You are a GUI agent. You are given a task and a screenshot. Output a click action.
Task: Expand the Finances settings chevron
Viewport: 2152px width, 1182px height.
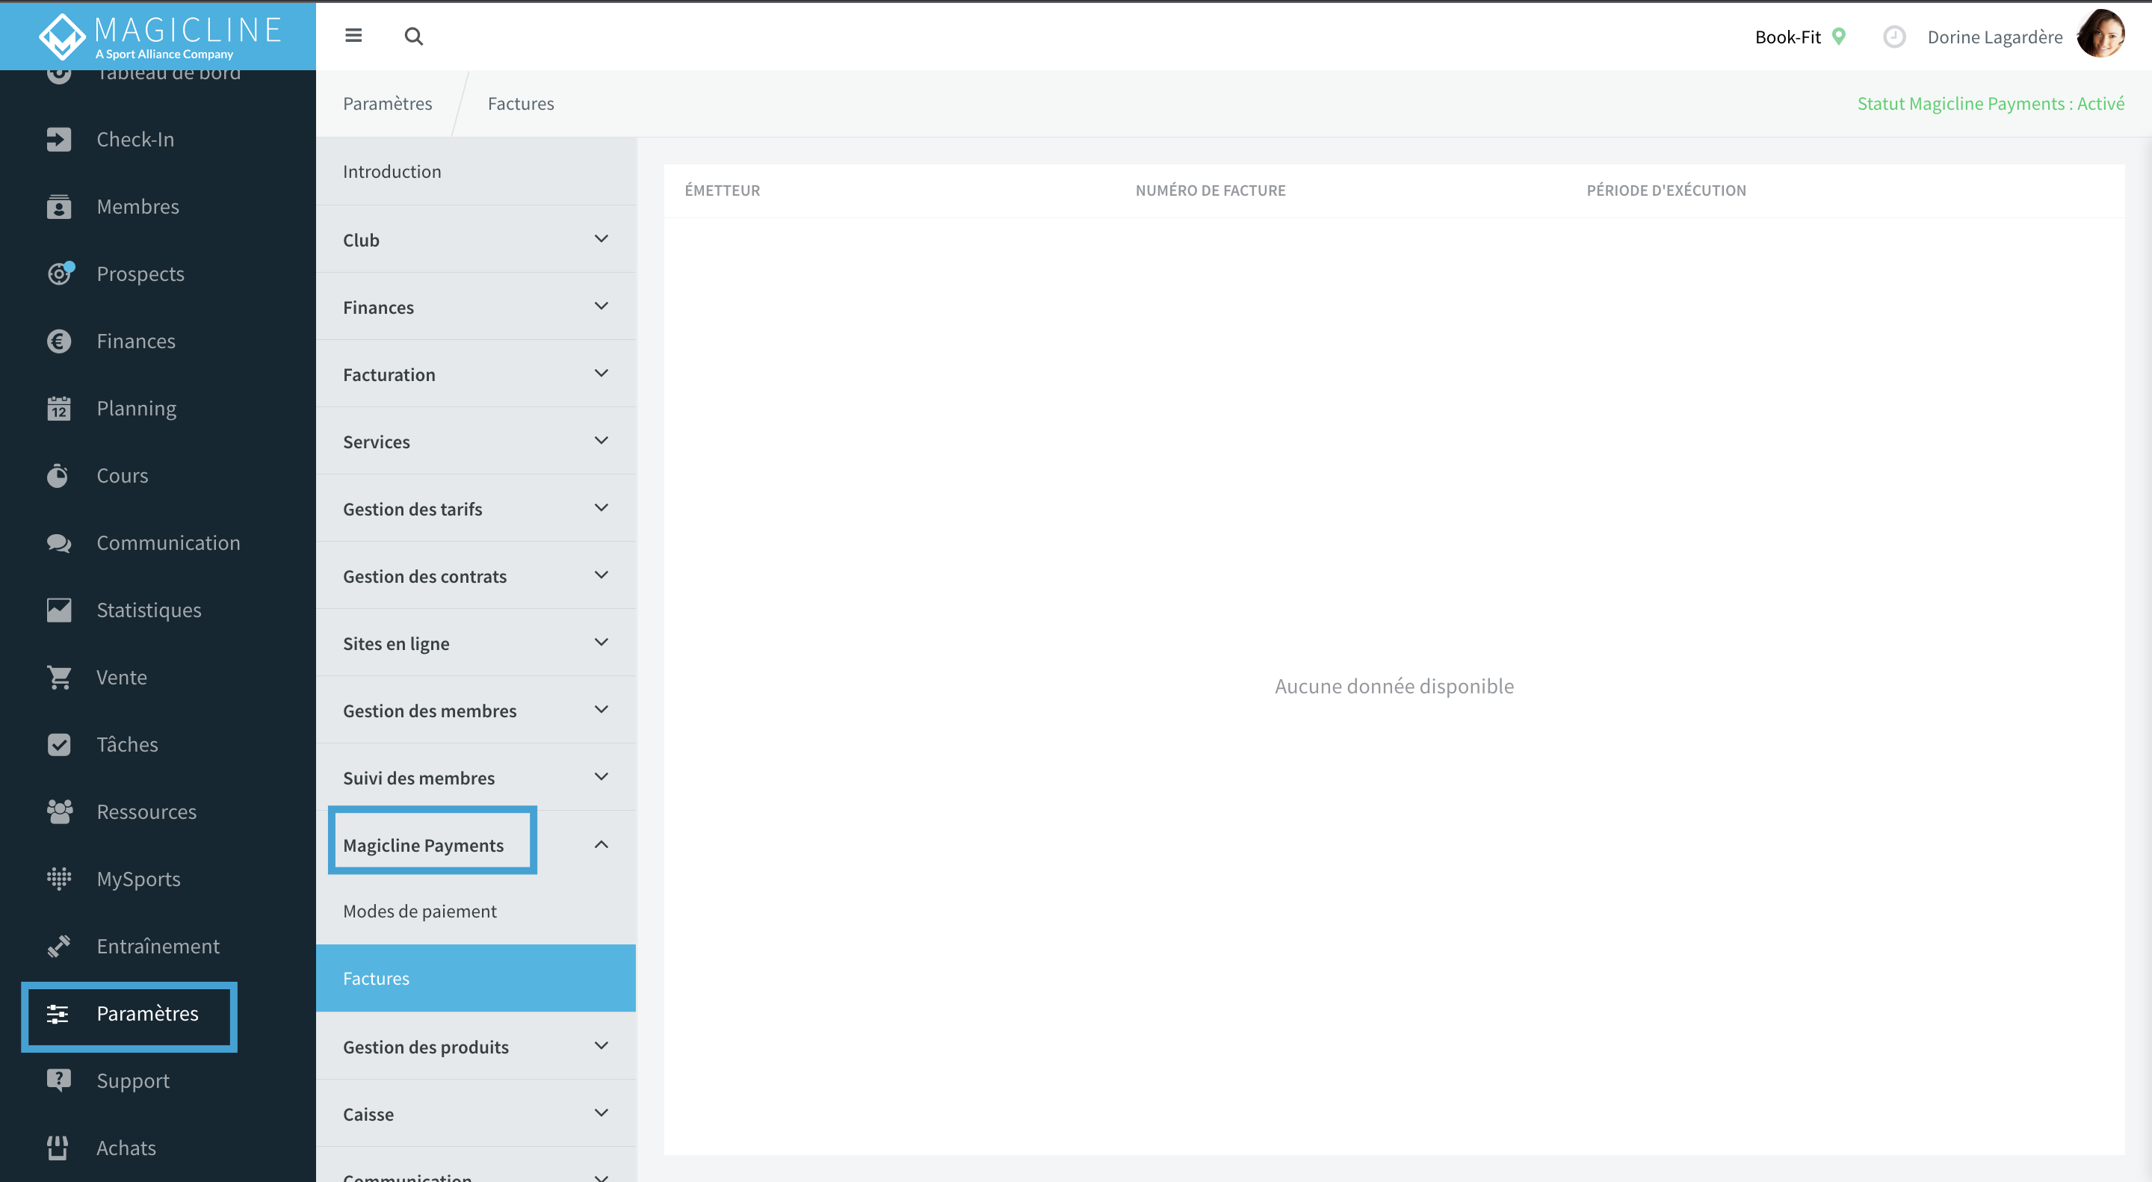pyautogui.click(x=601, y=306)
